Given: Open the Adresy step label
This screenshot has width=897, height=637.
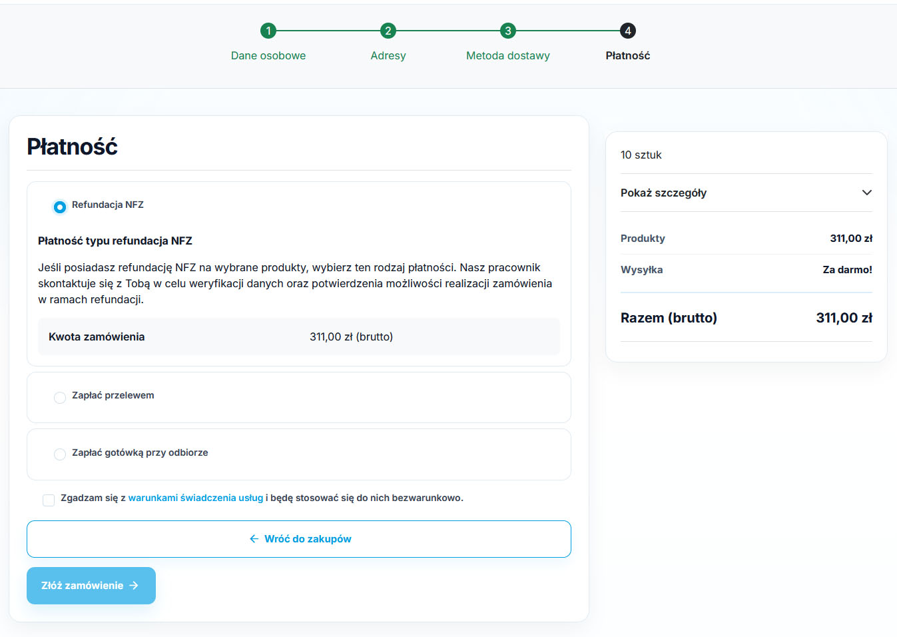Looking at the screenshot, I should coord(388,56).
